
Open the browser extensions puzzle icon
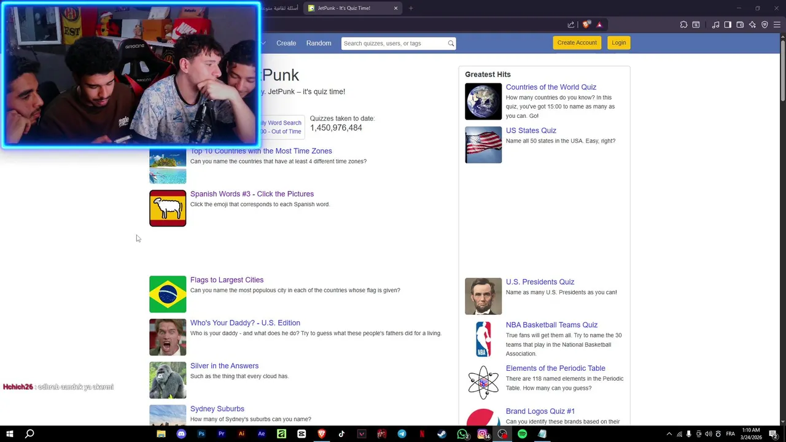(x=683, y=25)
